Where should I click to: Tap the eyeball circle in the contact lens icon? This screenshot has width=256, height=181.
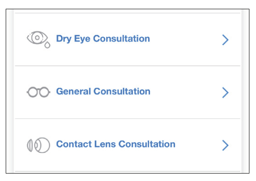(x=42, y=145)
